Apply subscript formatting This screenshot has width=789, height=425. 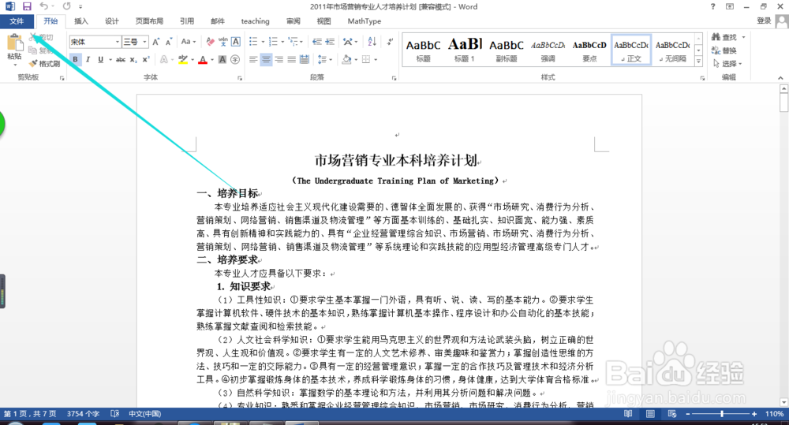[133, 59]
